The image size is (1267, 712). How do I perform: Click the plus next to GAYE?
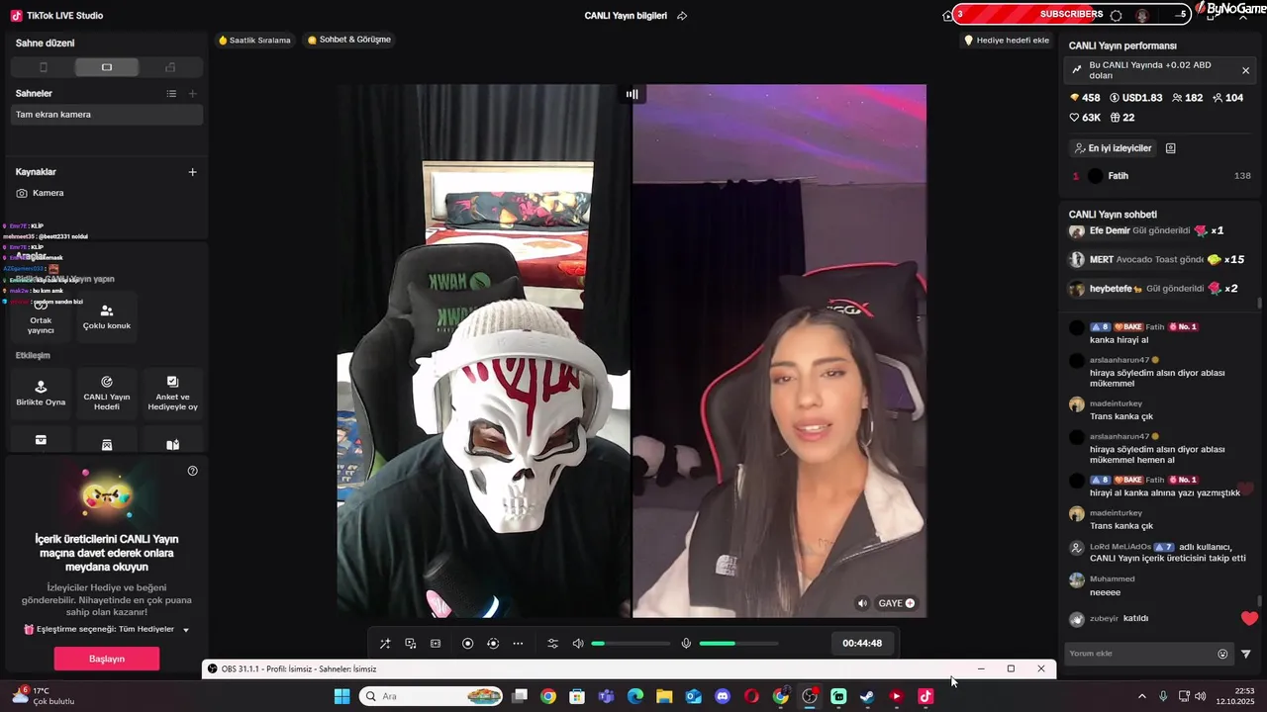910,603
